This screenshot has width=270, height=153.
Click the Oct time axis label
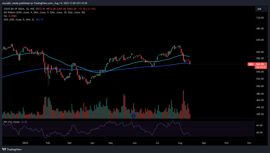pyautogui.click(x=226, y=143)
